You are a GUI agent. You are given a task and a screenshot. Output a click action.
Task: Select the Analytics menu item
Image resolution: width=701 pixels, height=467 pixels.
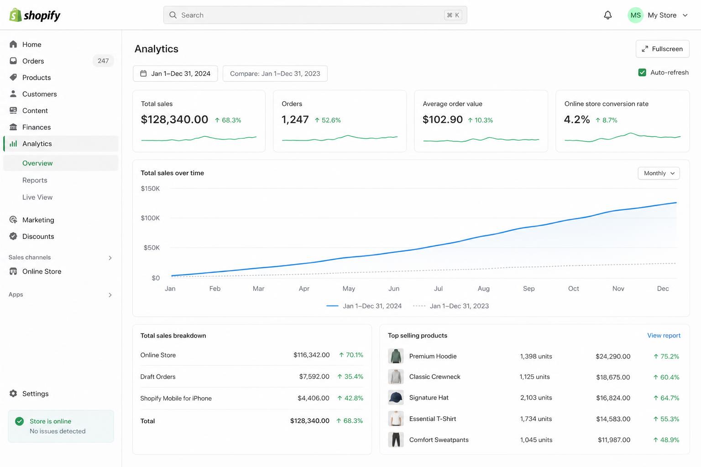(61, 143)
